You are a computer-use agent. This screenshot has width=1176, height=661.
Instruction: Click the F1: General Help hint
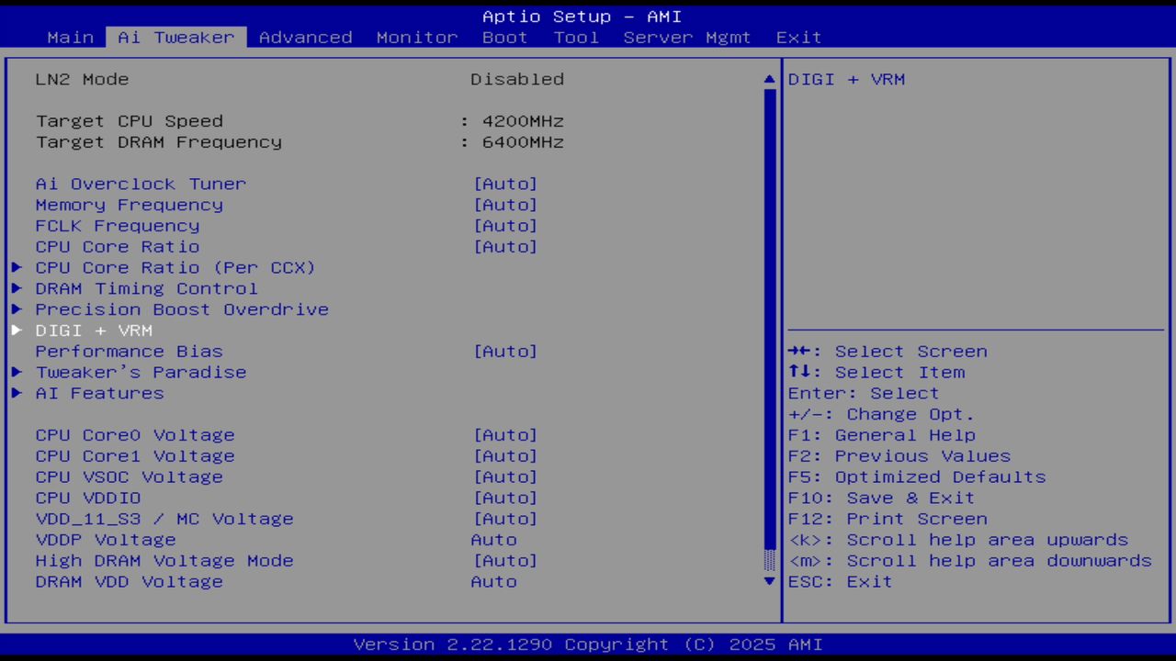(x=882, y=435)
